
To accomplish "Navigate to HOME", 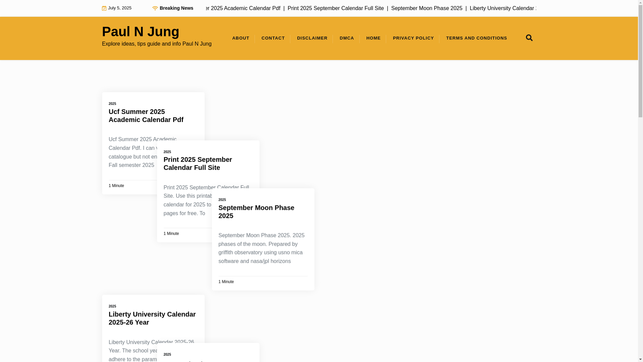I will pyautogui.click(x=373, y=38).
